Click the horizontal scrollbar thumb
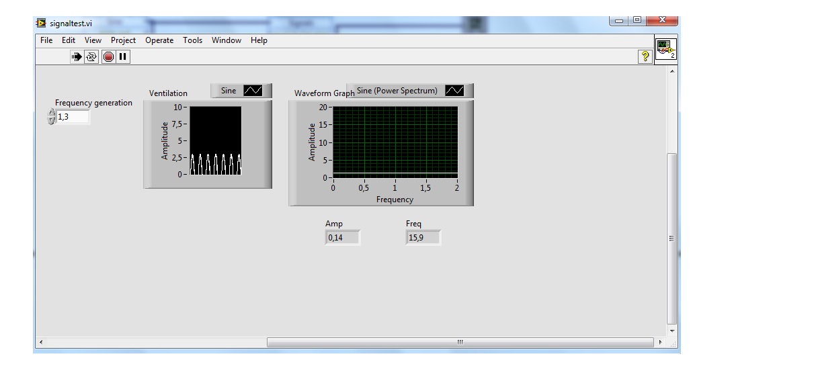 [460, 343]
